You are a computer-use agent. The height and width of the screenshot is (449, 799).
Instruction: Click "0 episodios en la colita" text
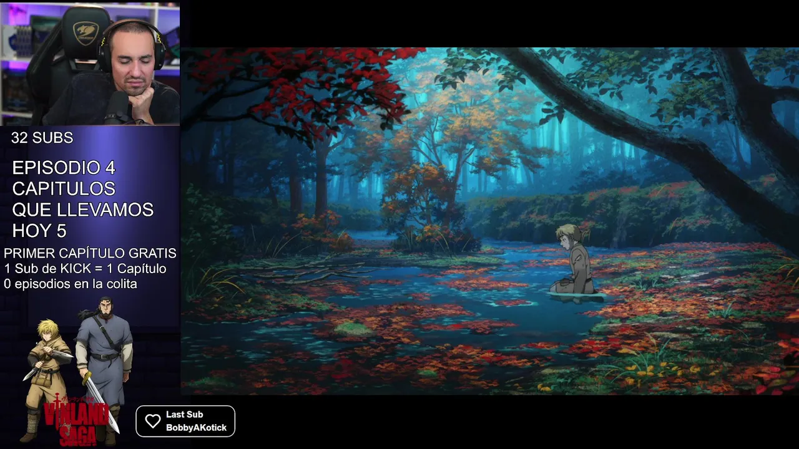pyautogui.click(x=71, y=284)
